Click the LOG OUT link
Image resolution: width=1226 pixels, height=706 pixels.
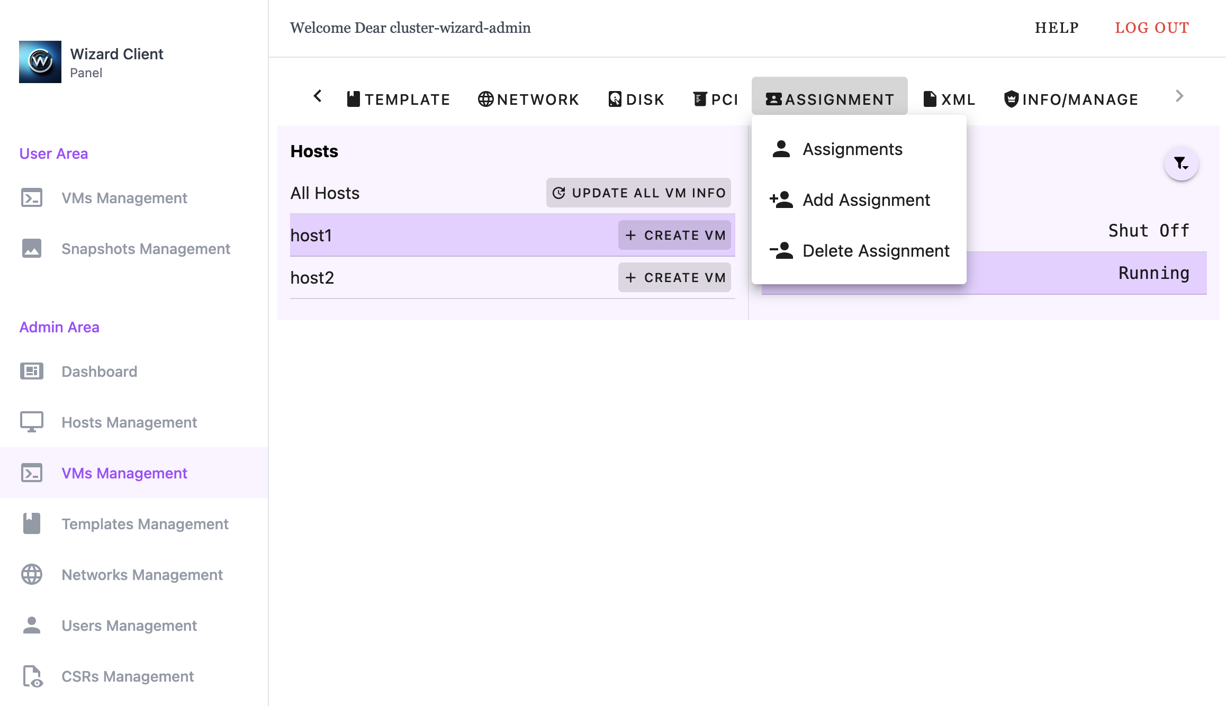[1152, 28]
